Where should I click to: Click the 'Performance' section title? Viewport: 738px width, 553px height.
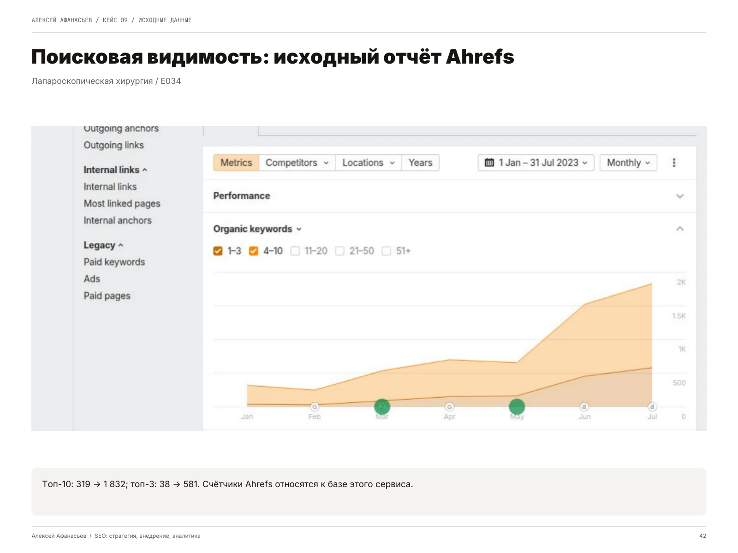[x=242, y=196]
